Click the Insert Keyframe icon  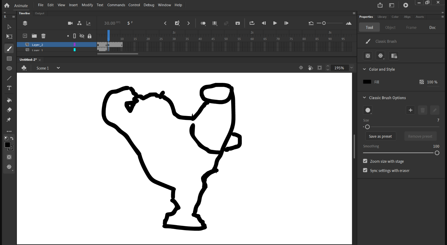coord(177,23)
